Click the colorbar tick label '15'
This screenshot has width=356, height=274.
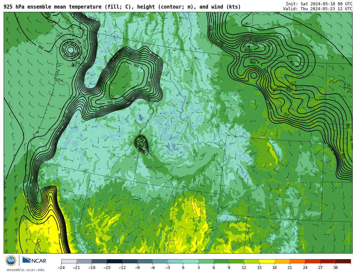pos(259,268)
